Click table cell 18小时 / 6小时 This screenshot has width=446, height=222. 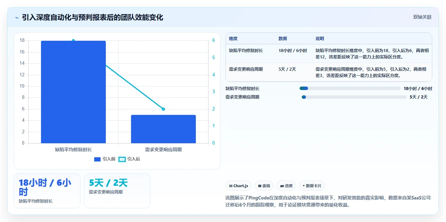coord(293,51)
